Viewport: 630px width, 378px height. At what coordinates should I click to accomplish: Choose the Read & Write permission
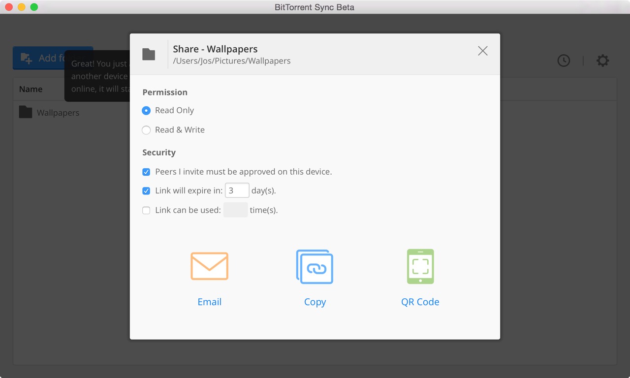click(x=146, y=130)
